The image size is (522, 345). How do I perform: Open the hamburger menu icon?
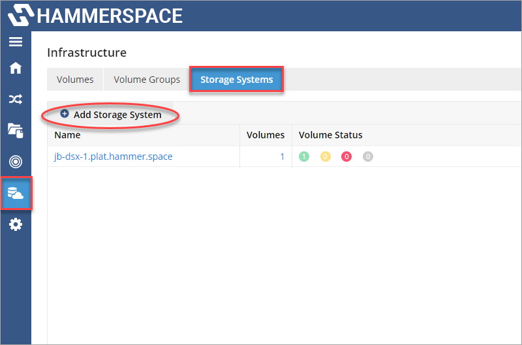pyautogui.click(x=15, y=42)
